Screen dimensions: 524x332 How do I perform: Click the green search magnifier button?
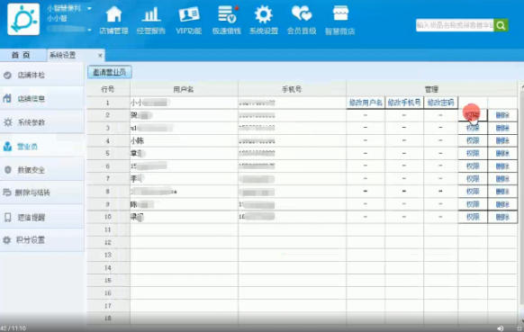[501, 25]
